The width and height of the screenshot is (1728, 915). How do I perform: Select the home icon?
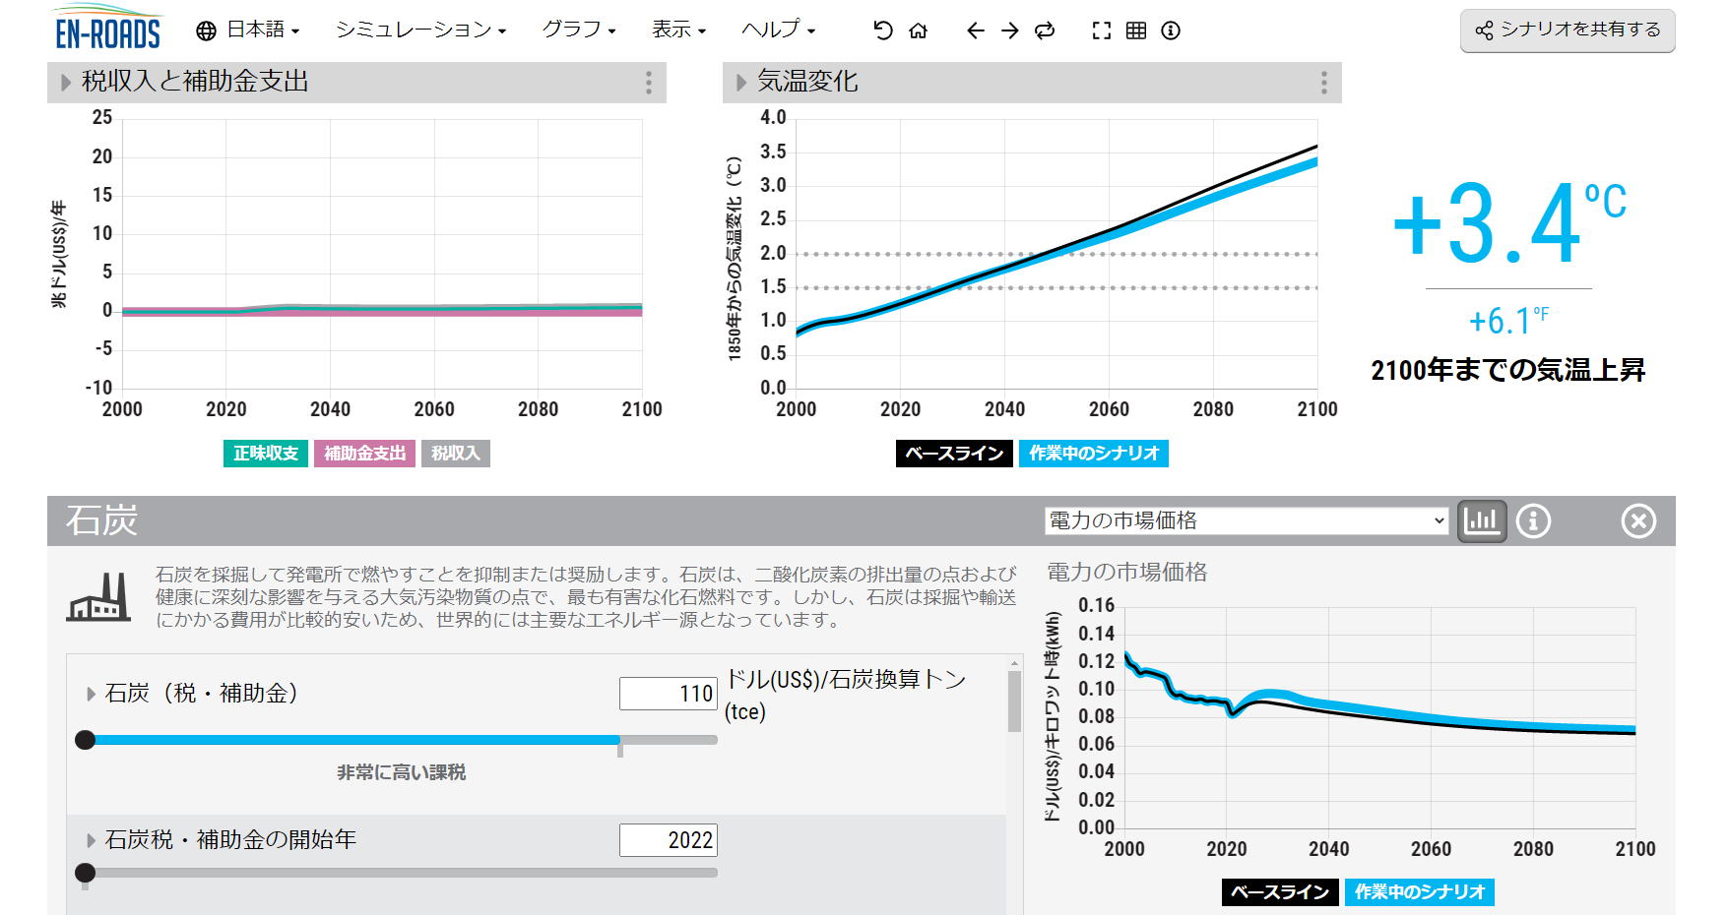coord(919,30)
